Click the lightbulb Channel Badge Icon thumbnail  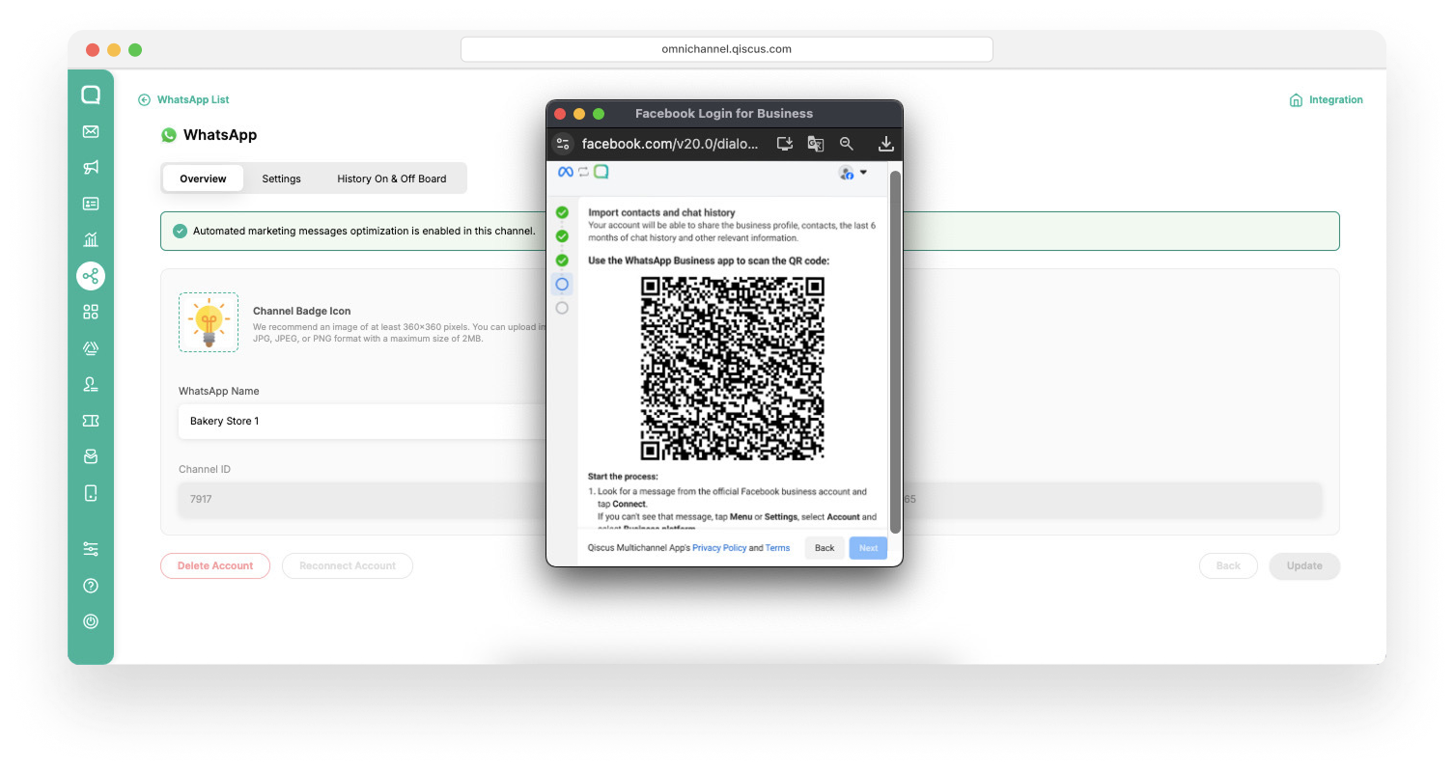tap(209, 322)
